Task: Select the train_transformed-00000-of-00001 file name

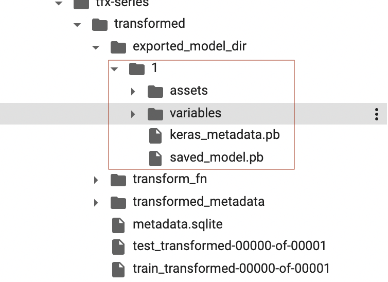Action: tap(231, 268)
